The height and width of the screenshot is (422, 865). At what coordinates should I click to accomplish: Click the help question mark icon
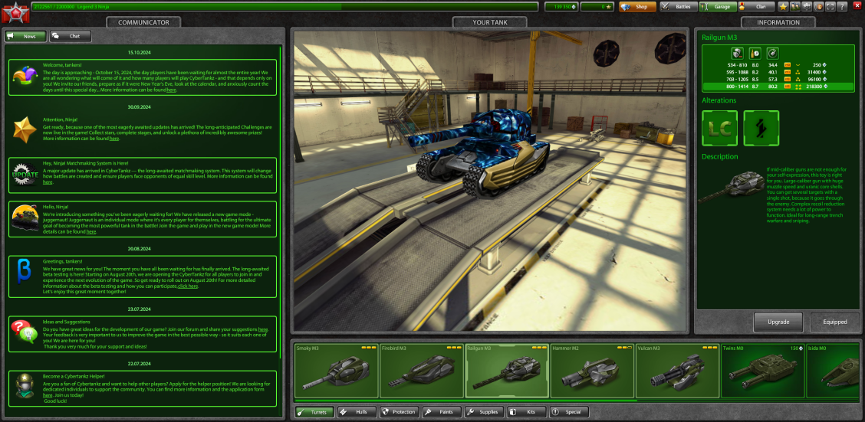pyautogui.click(x=841, y=6)
